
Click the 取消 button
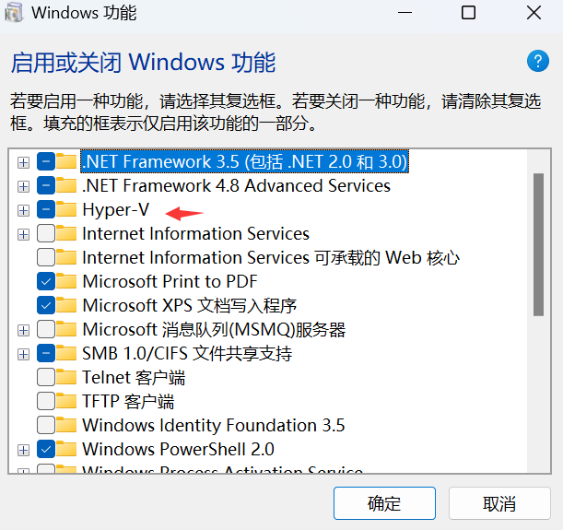click(499, 503)
